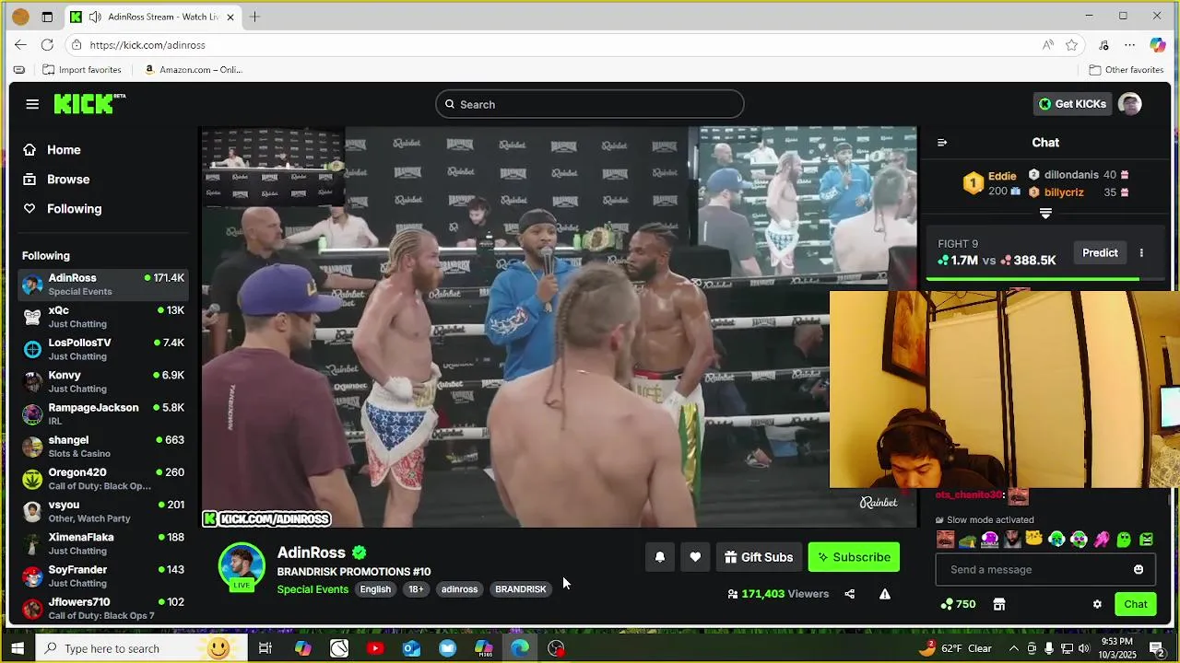Insert the yellow cat emote
Image resolution: width=1180 pixels, height=663 pixels.
point(1034,540)
